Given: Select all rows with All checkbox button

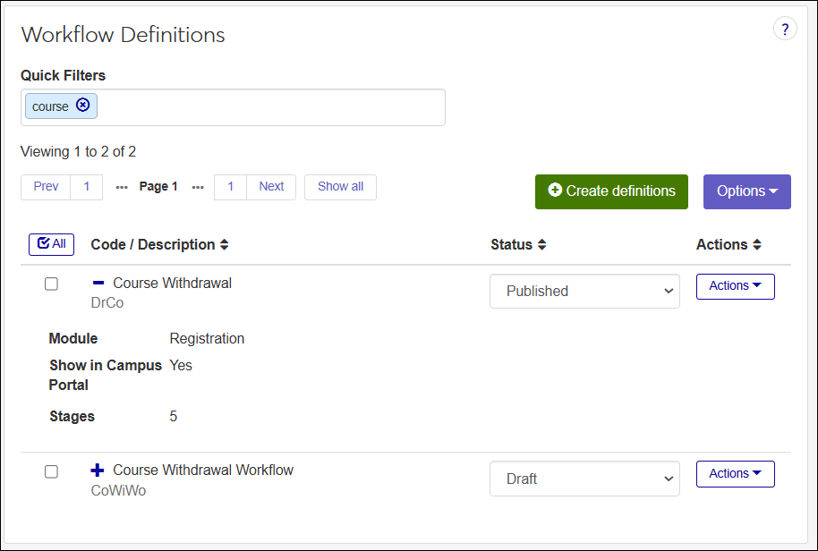Looking at the screenshot, I should [52, 244].
